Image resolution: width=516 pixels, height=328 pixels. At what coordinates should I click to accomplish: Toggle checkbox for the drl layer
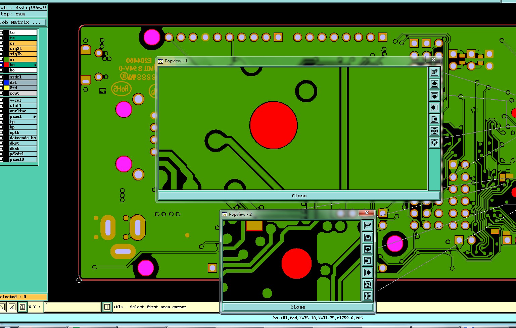(1, 83)
